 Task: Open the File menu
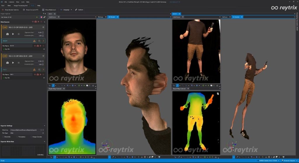(x=6, y=2)
